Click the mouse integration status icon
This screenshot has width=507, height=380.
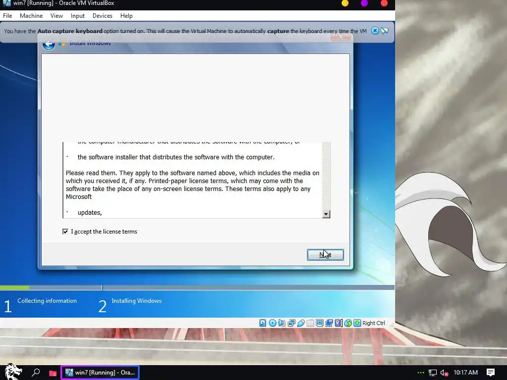348,323
